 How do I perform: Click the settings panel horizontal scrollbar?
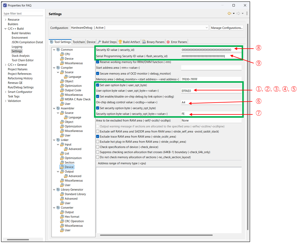pyautogui.click(x=156, y=235)
